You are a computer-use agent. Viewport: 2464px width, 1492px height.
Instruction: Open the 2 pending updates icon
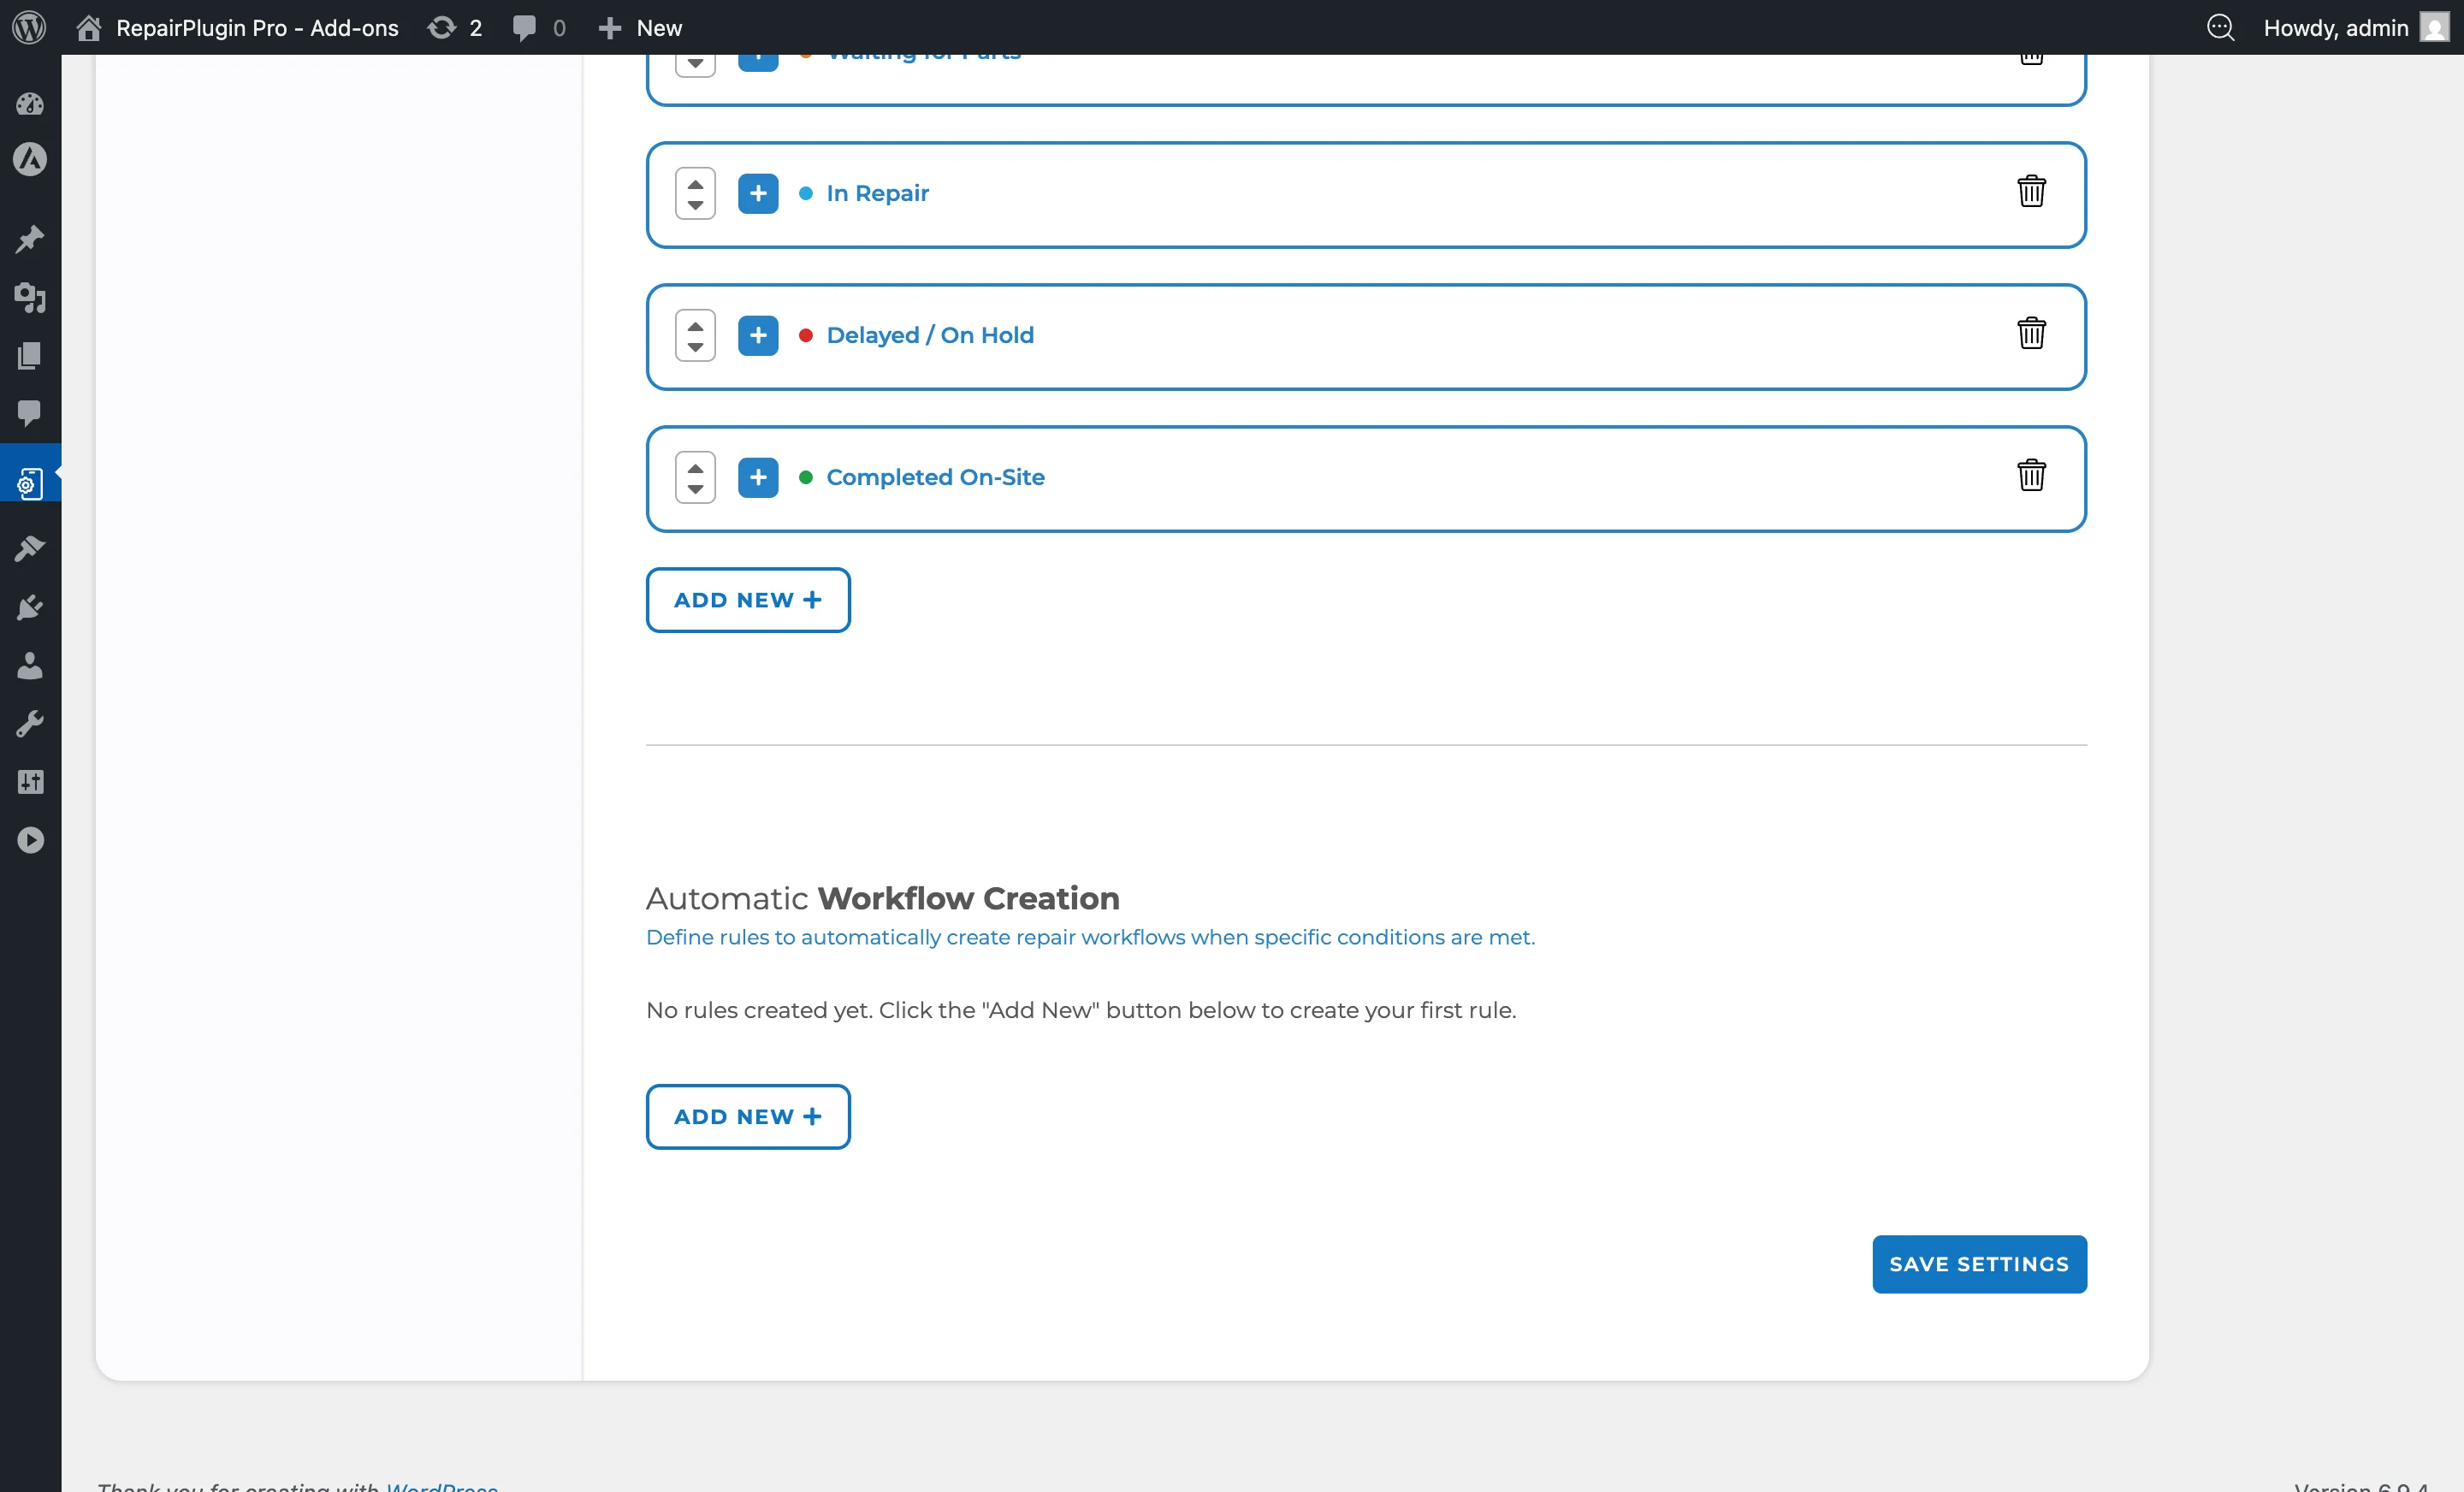(455, 27)
